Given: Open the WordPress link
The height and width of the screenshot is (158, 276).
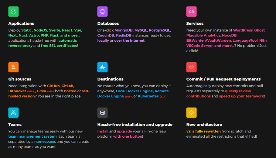Looking at the screenshot, I should 243,30.
